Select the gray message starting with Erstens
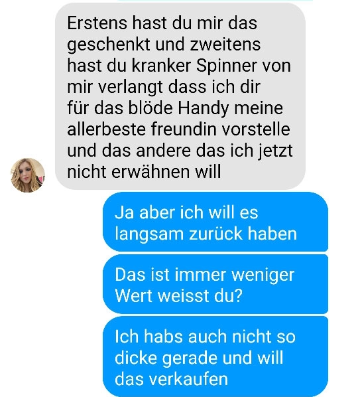This screenshot has width=358, height=397. 180,96
